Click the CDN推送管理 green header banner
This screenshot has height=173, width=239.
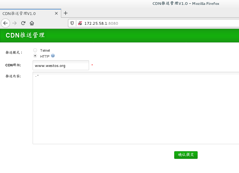(25, 35)
